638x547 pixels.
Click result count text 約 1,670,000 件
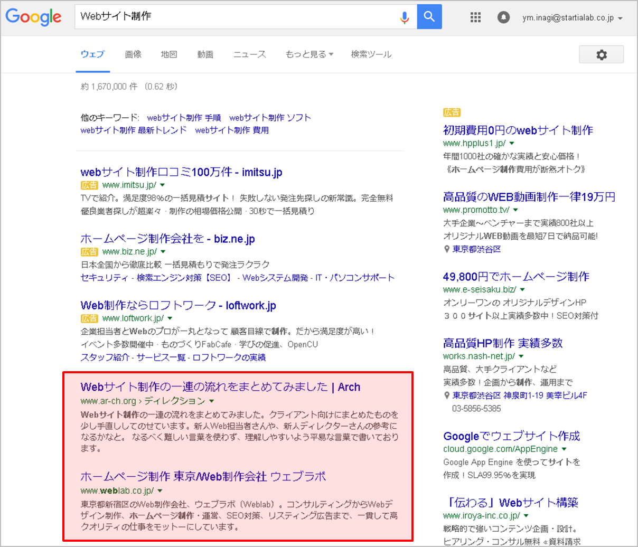click(x=109, y=87)
